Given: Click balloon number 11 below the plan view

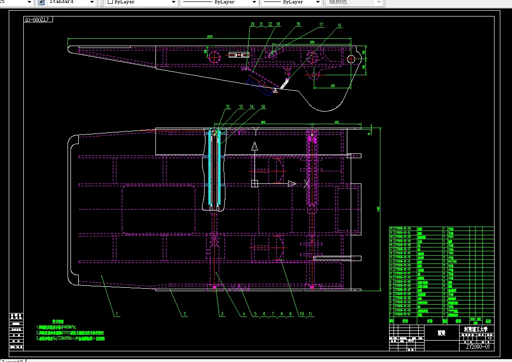Looking at the screenshot, I should coord(310,314).
